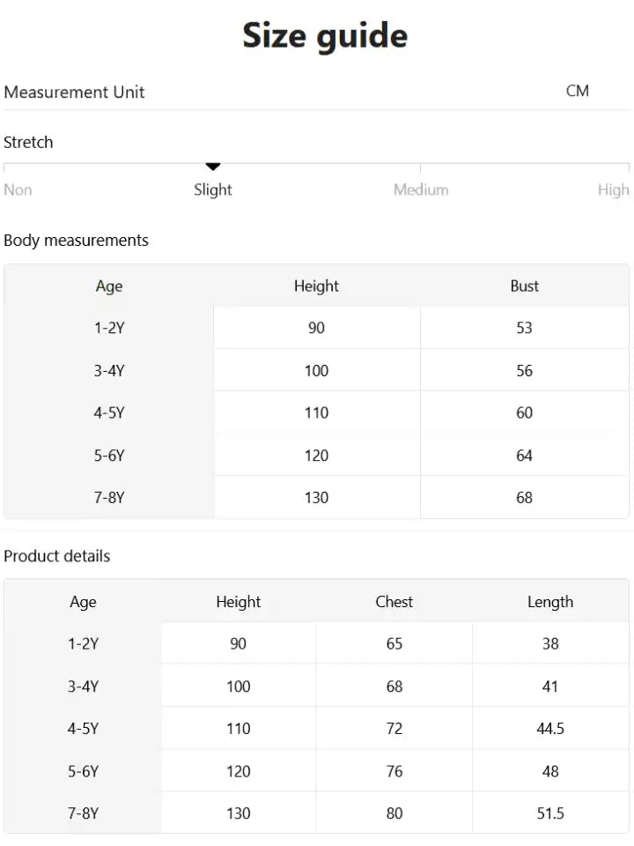Click the Size guide heading

tap(325, 36)
